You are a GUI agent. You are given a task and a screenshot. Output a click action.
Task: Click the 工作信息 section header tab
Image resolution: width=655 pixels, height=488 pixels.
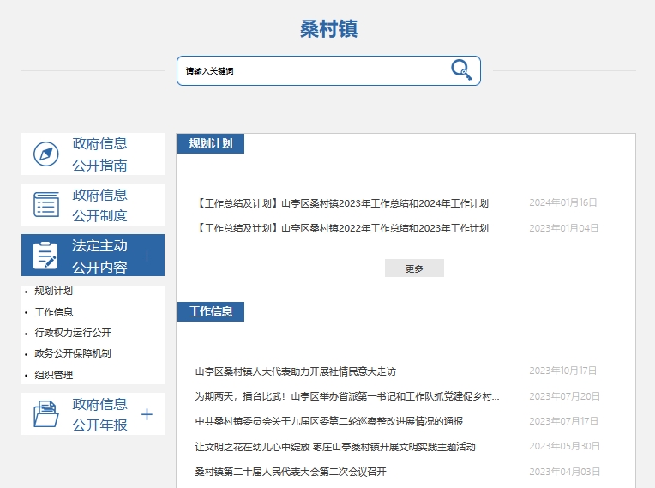pos(211,311)
